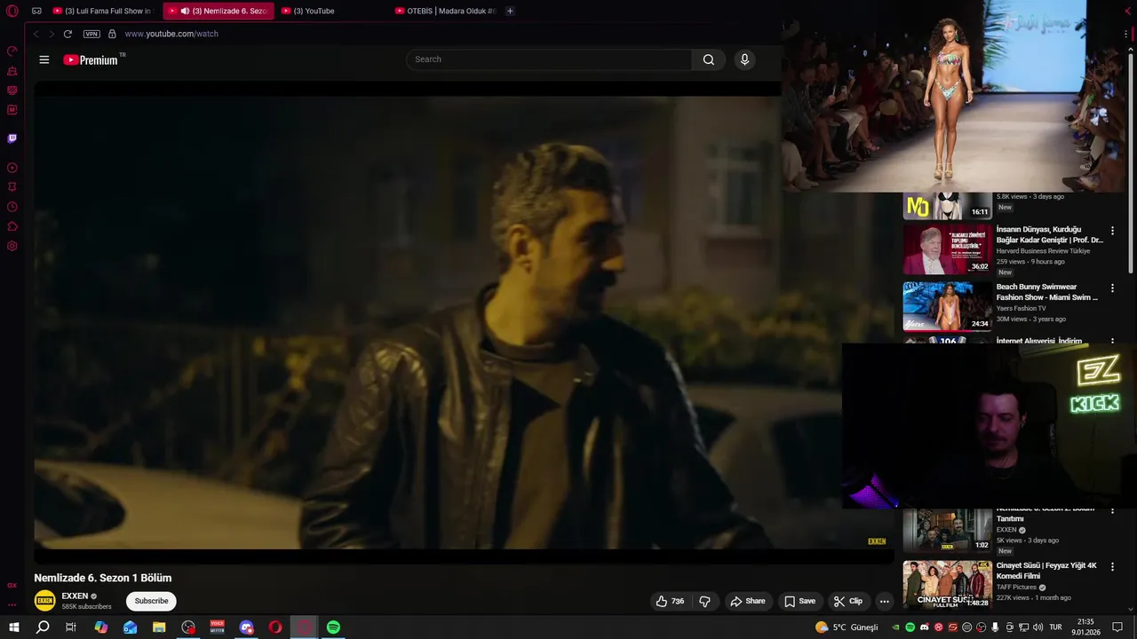Subscribe to the EXXEN channel

(x=151, y=601)
